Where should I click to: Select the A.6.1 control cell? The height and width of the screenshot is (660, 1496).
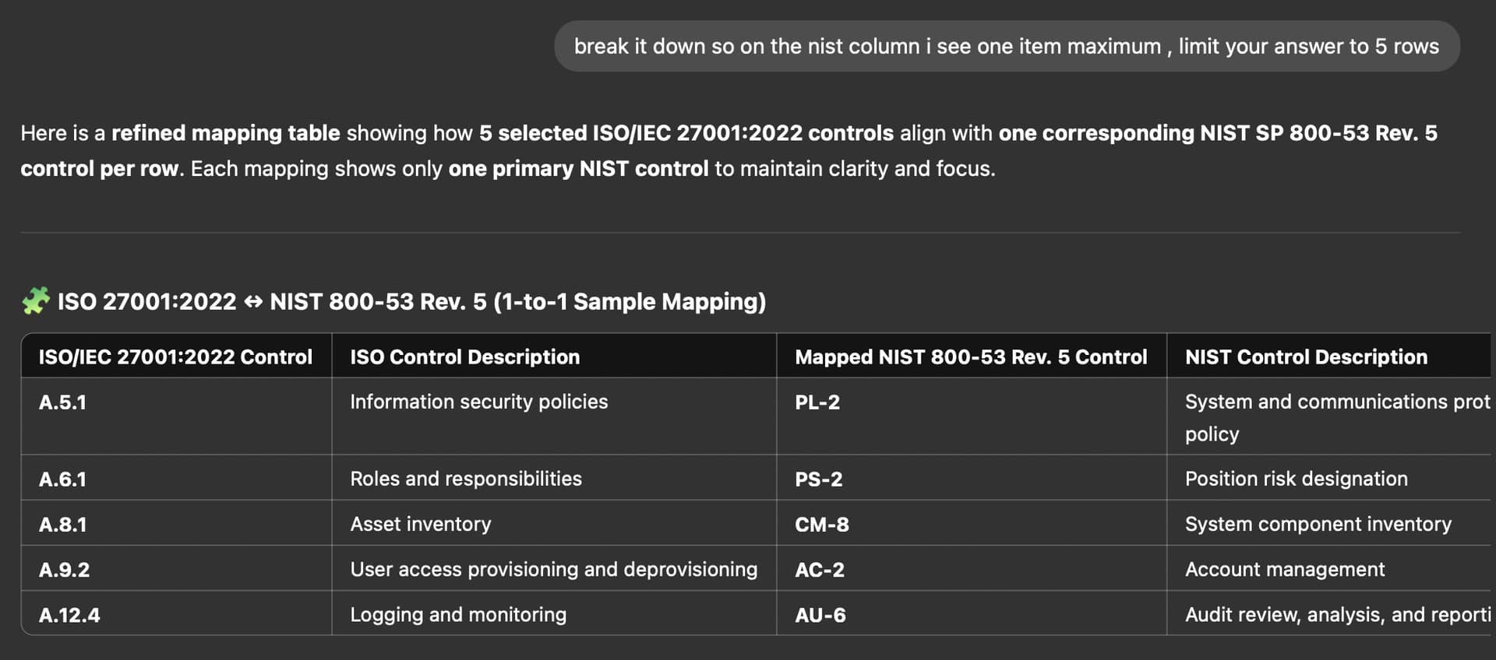pos(176,478)
